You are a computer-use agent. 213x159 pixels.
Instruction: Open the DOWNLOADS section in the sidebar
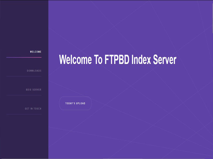coord(34,71)
